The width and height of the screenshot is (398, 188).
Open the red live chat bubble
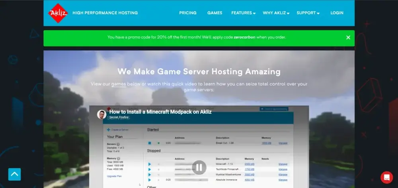click(386, 177)
